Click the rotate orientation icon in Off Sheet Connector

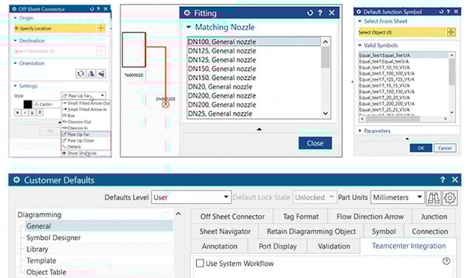tap(80, 73)
